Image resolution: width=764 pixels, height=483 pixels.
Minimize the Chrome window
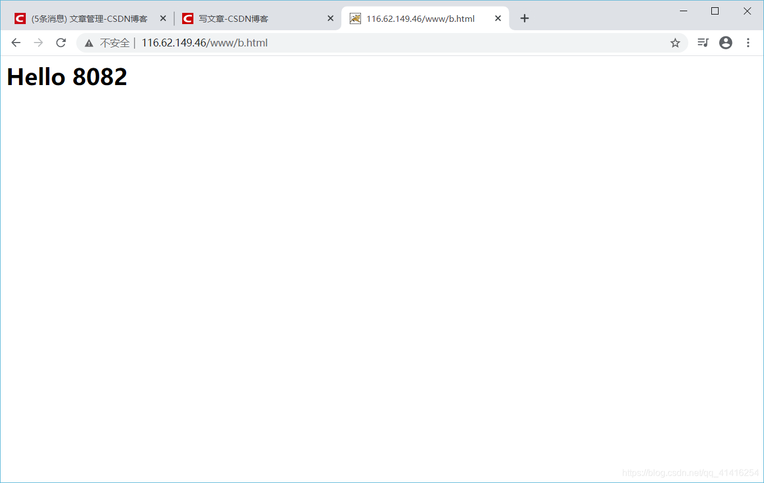tap(683, 11)
